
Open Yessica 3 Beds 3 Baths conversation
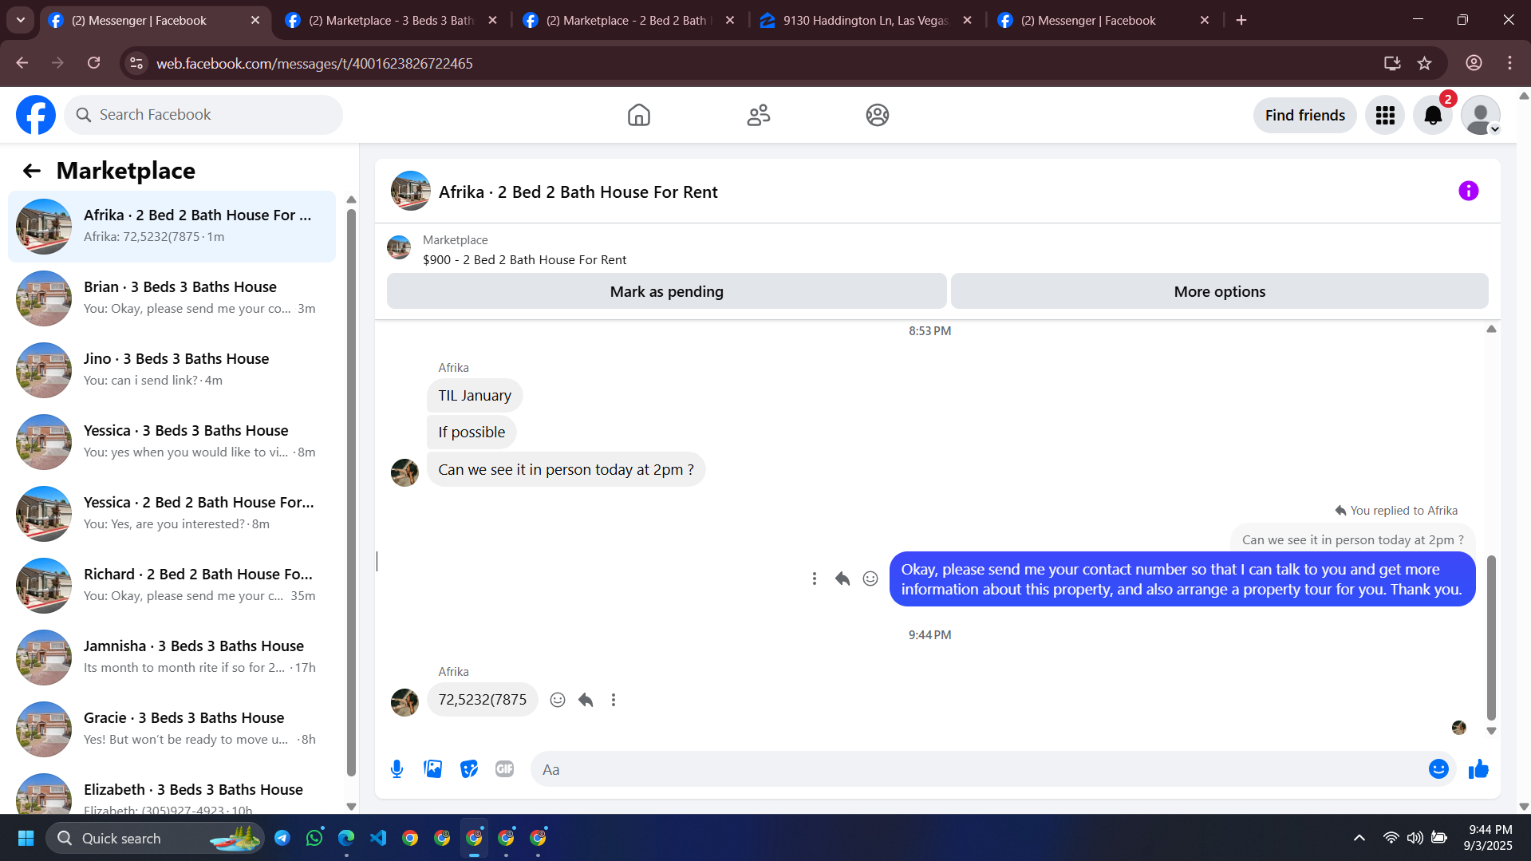pyautogui.click(x=172, y=442)
